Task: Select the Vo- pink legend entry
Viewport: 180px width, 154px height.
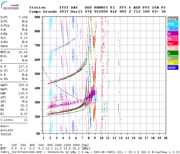Action: tap(173, 38)
